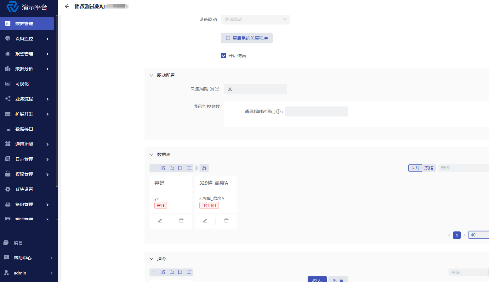Open the 数据管理 menu item
Image resolution: width=489 pixels, height=282 pixels.
point(27,24)
